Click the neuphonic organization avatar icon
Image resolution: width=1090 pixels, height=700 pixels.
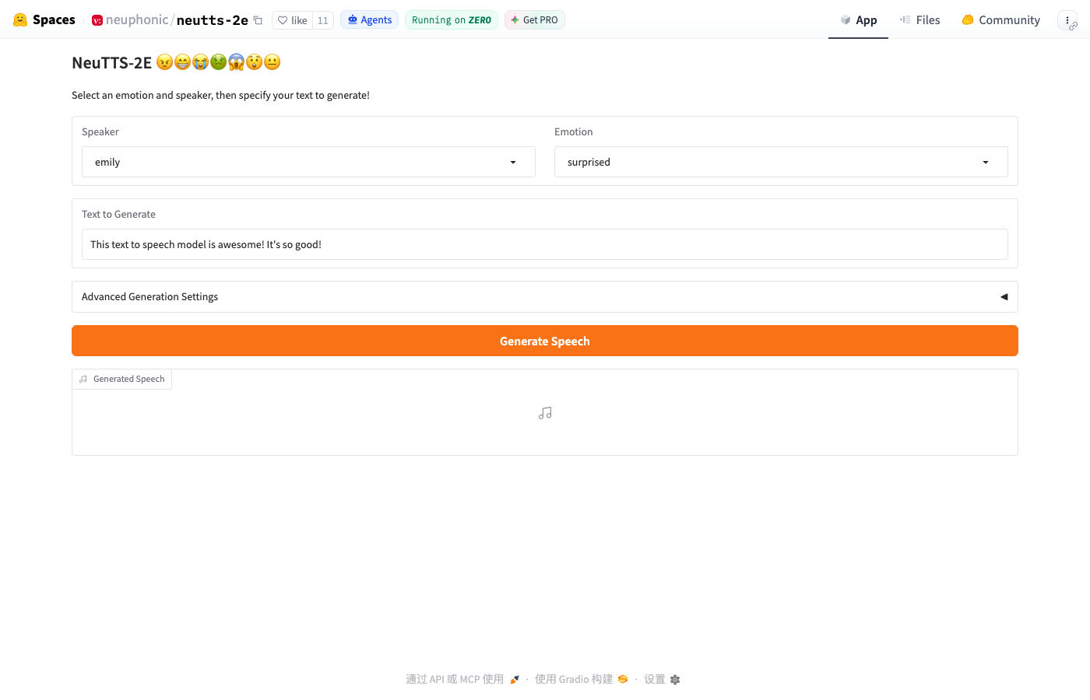[97, 20]
